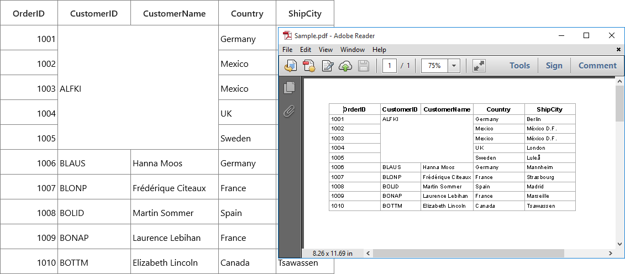The height and width of the screenshot is (274, 625).
Task: Select the Hanna Moos cell in grid
Action: pyautogui.click(x=175, y=162)
